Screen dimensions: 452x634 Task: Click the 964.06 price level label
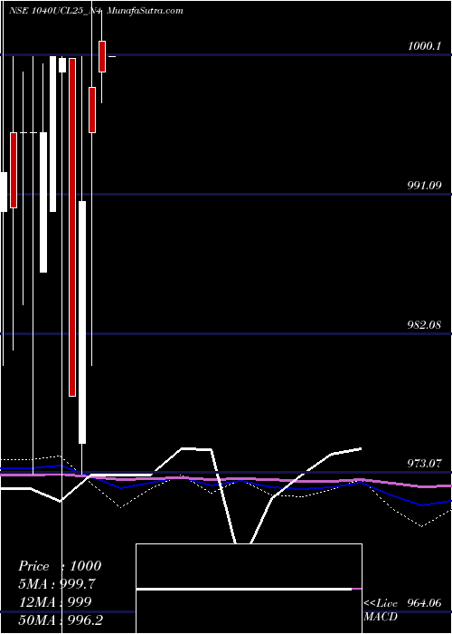(425, 603)
